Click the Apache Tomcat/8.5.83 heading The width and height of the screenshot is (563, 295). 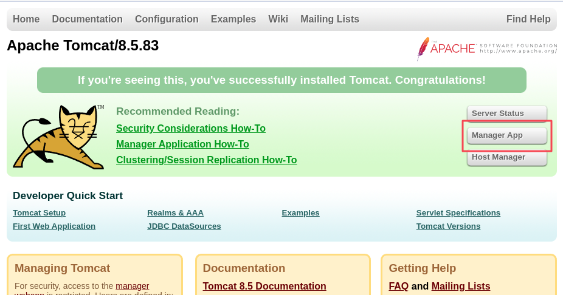tap(83, 46)
